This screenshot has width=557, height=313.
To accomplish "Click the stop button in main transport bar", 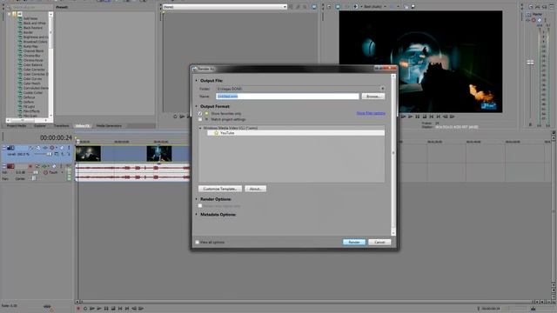I will 113,309.
